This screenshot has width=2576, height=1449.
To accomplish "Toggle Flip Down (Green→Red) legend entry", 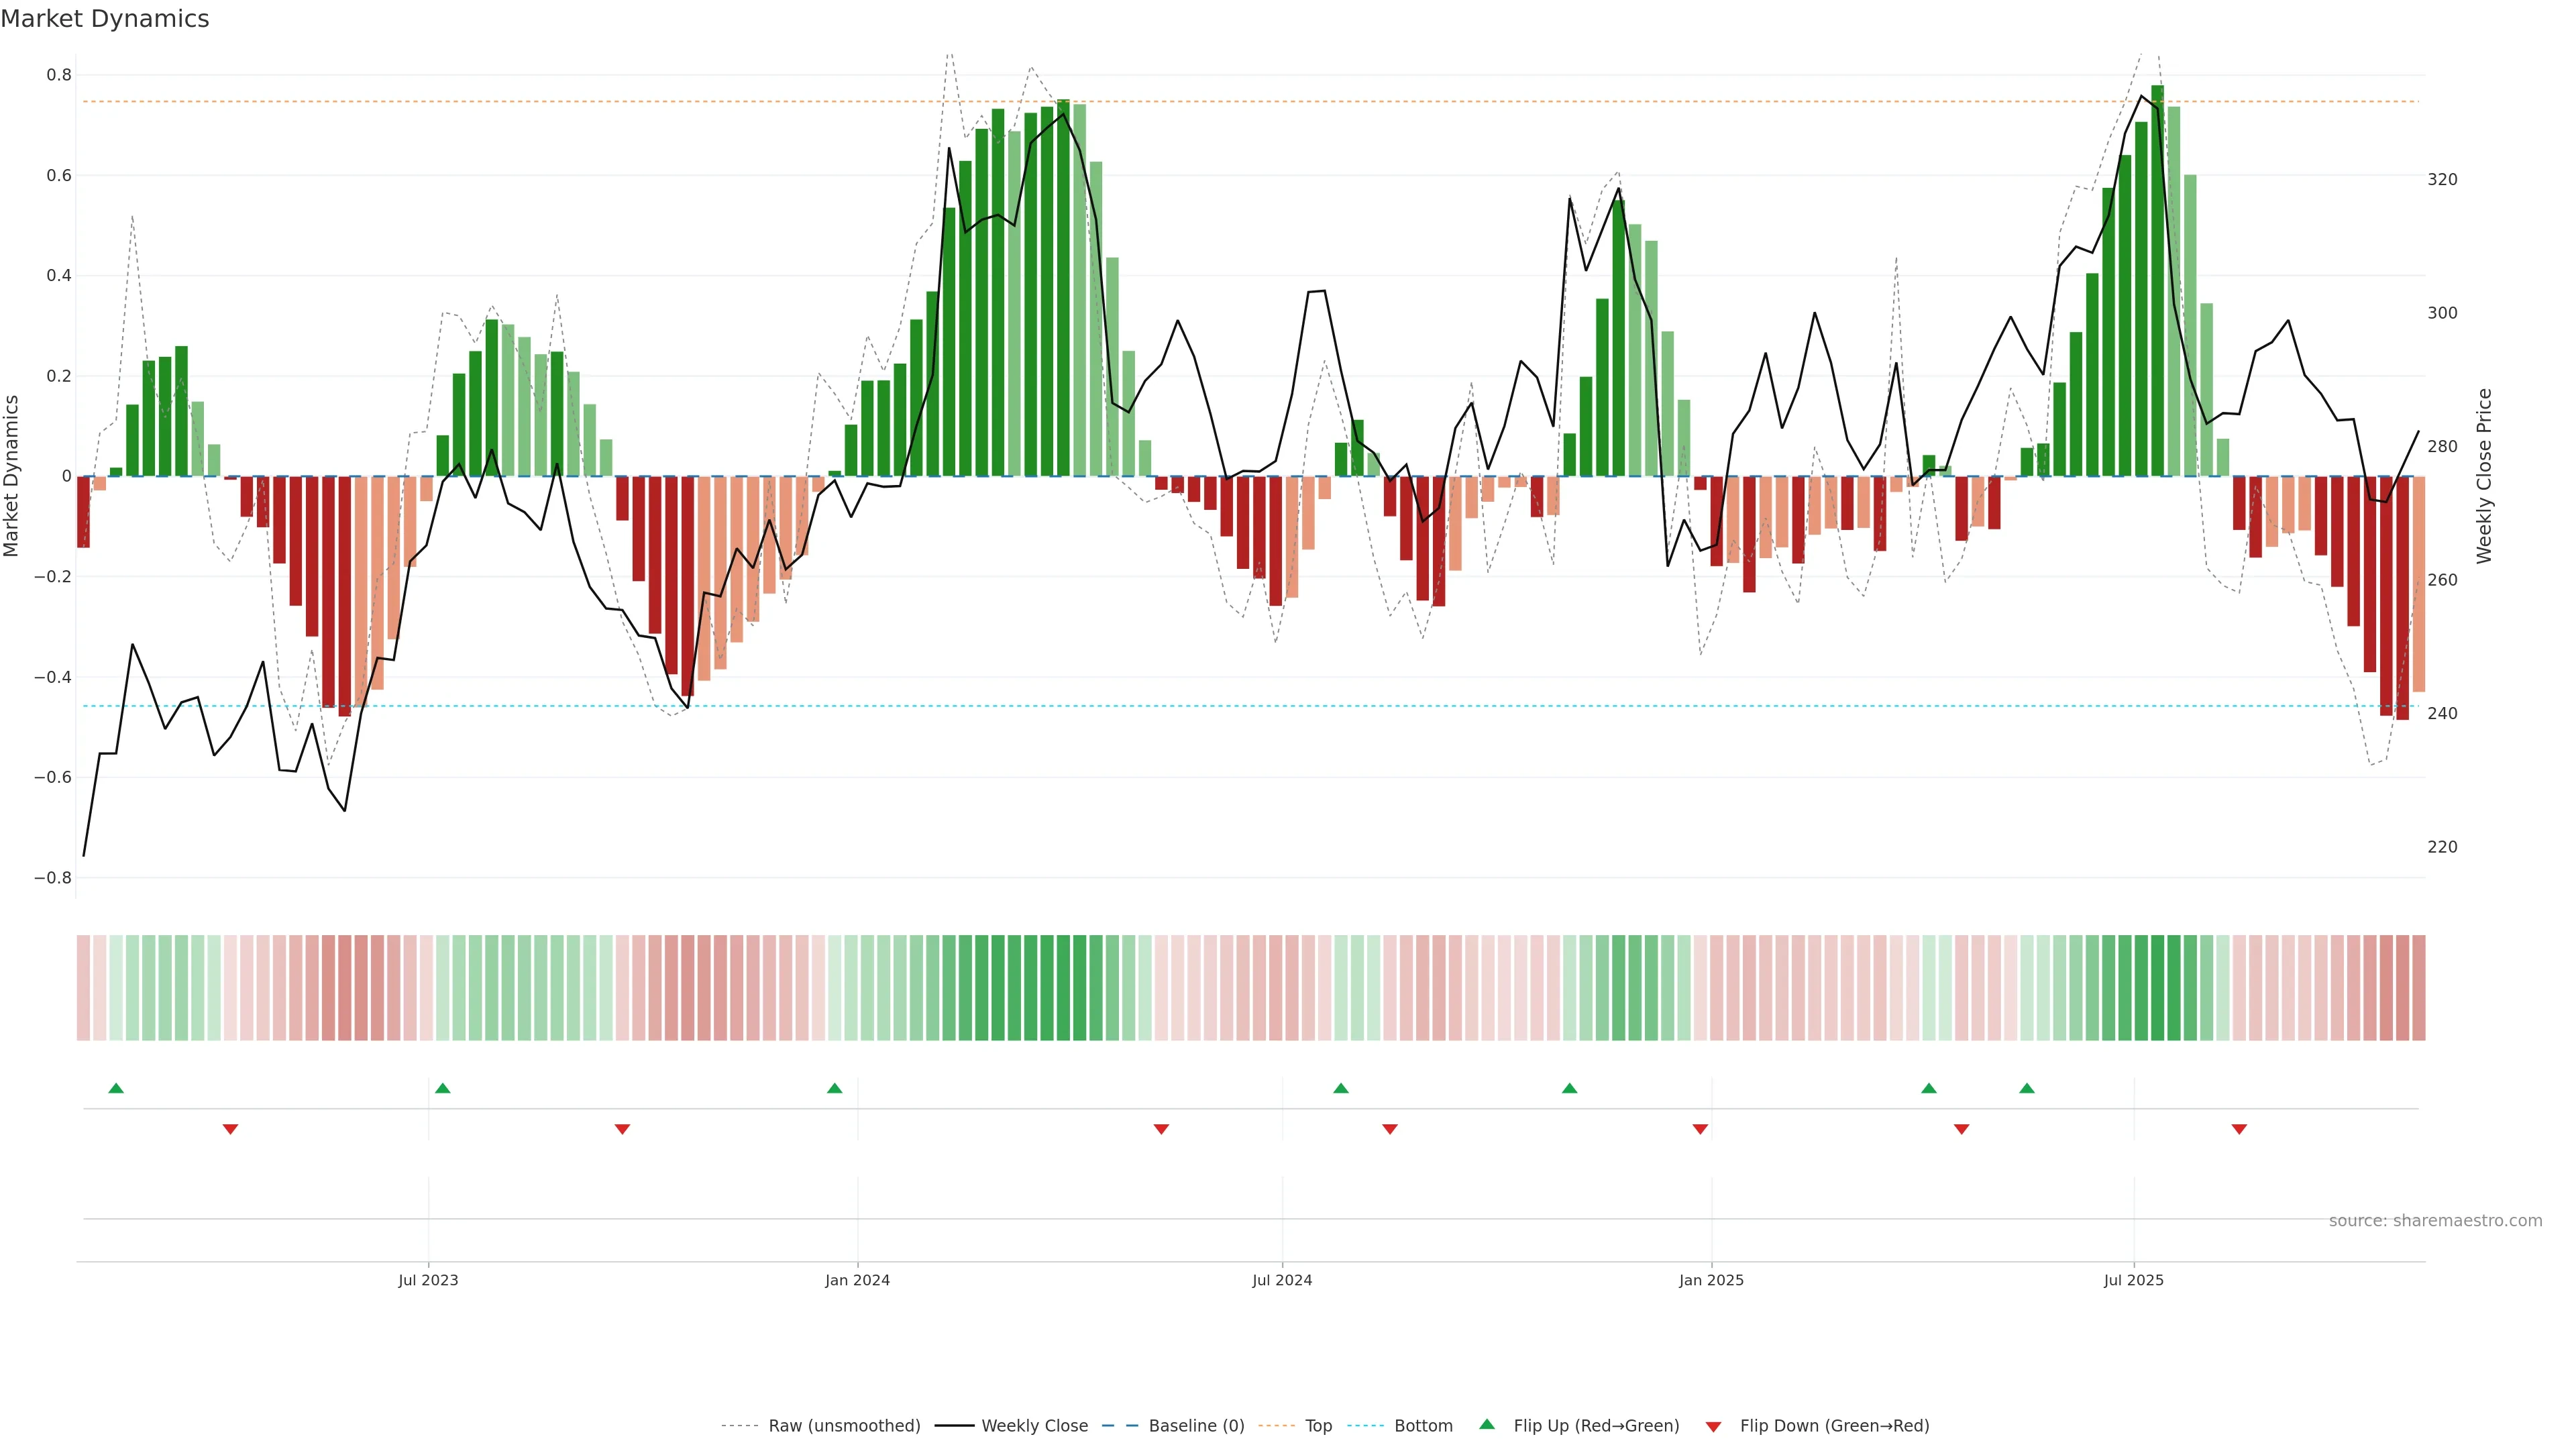I will click(x=1834, y=1426).
